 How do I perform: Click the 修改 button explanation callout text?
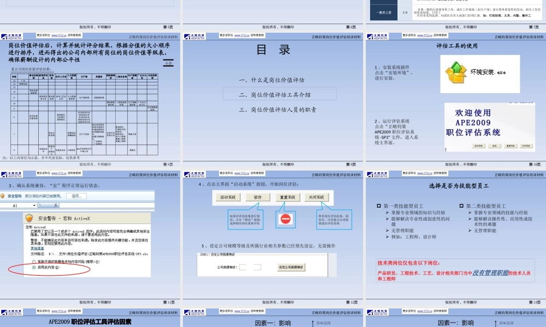(245, 220)
